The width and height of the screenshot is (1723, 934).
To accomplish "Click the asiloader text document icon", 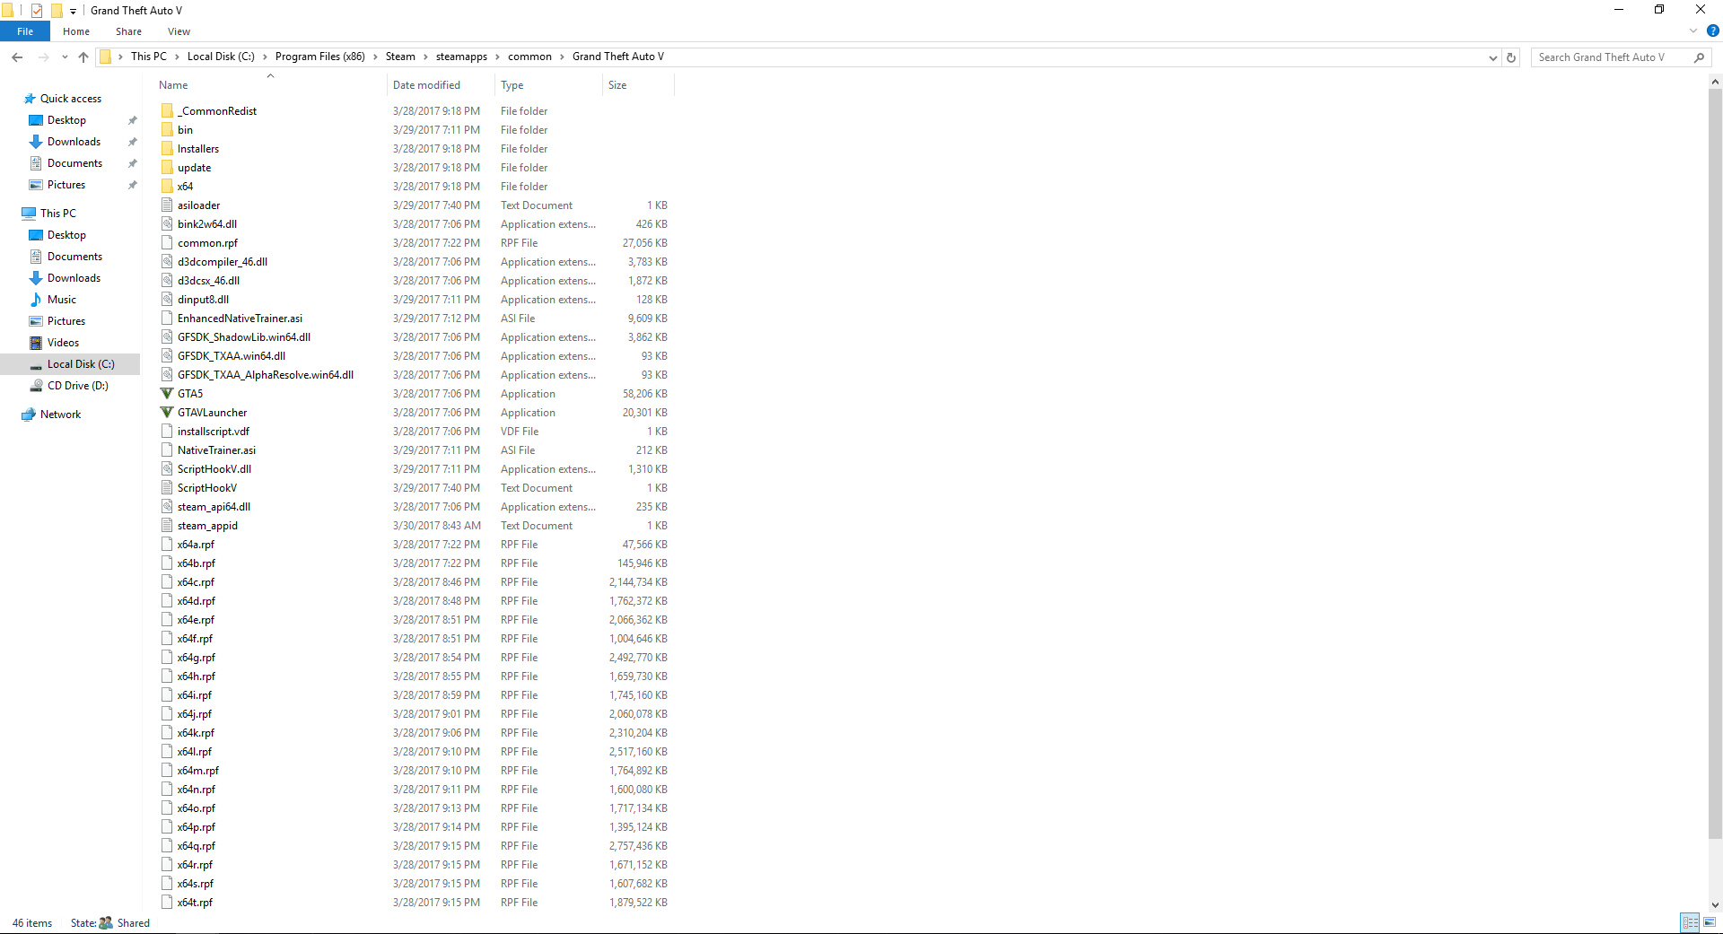I will (167, 205).
